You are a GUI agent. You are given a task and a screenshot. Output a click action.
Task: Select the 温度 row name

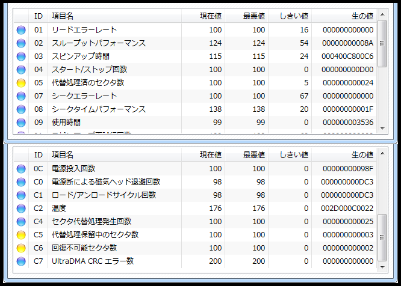pos(59,208)
